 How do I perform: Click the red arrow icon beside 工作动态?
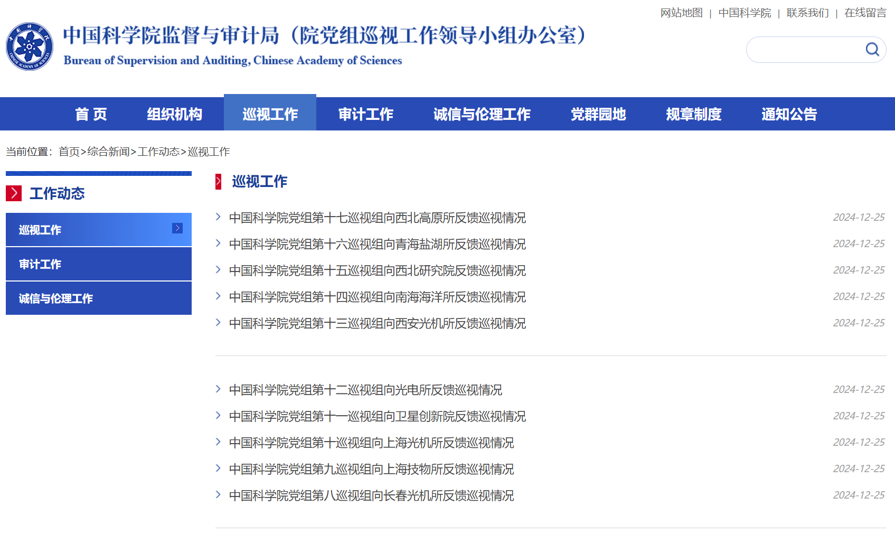14,193
